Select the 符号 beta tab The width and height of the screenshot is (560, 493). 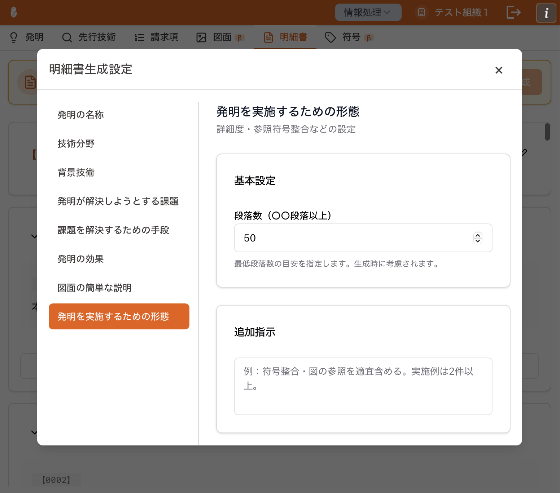click(350, 37)
